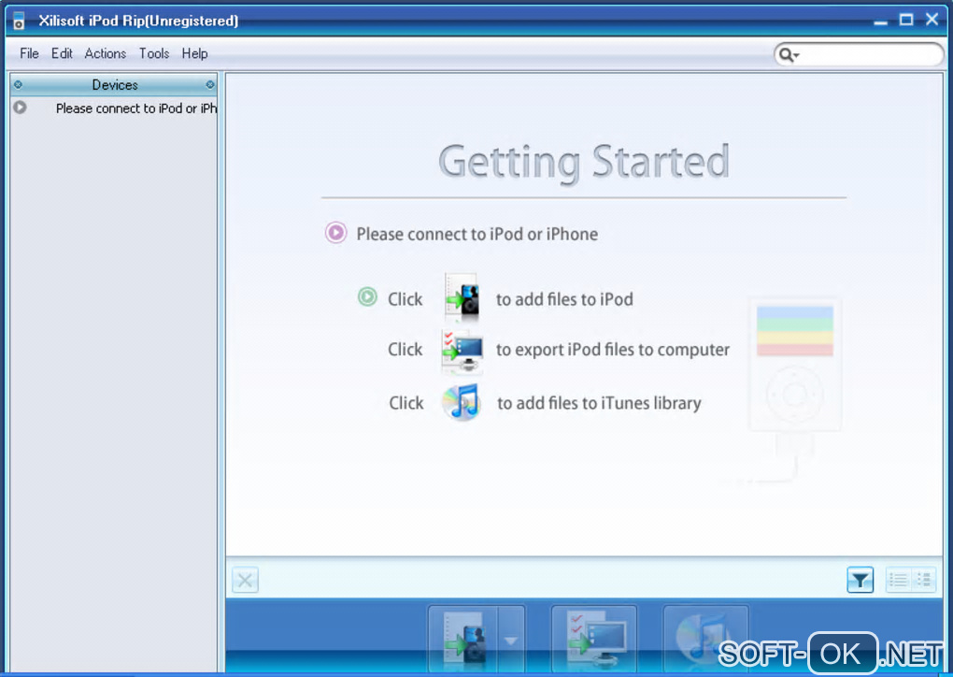Viewport: 953px width, 677px height.
Task: Click 'to export iPod files to computer' text
Action: tap(613, 350)
